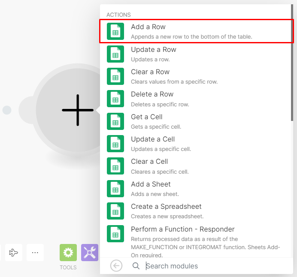
Task: Click 'Clear a Cell' title text
Action: (x=149, y=161)
